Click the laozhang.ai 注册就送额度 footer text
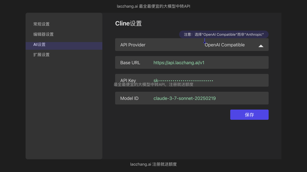This screenshot has height=172, width=307. pyautogui.click(x=153, y=164)
